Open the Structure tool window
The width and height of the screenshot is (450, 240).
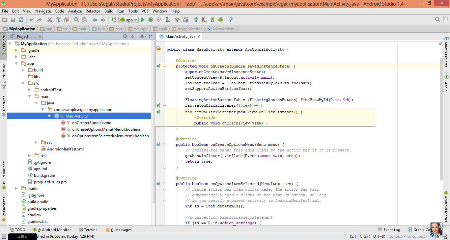(4, 76)
